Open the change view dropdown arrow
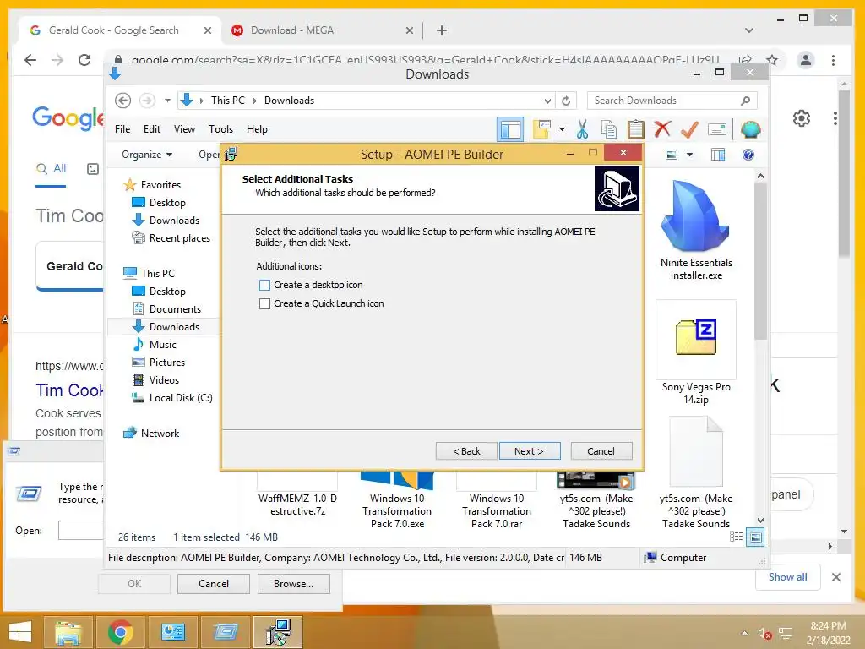Image resolution: width=865 pixels, height=649 pixels. pos(689,155)
